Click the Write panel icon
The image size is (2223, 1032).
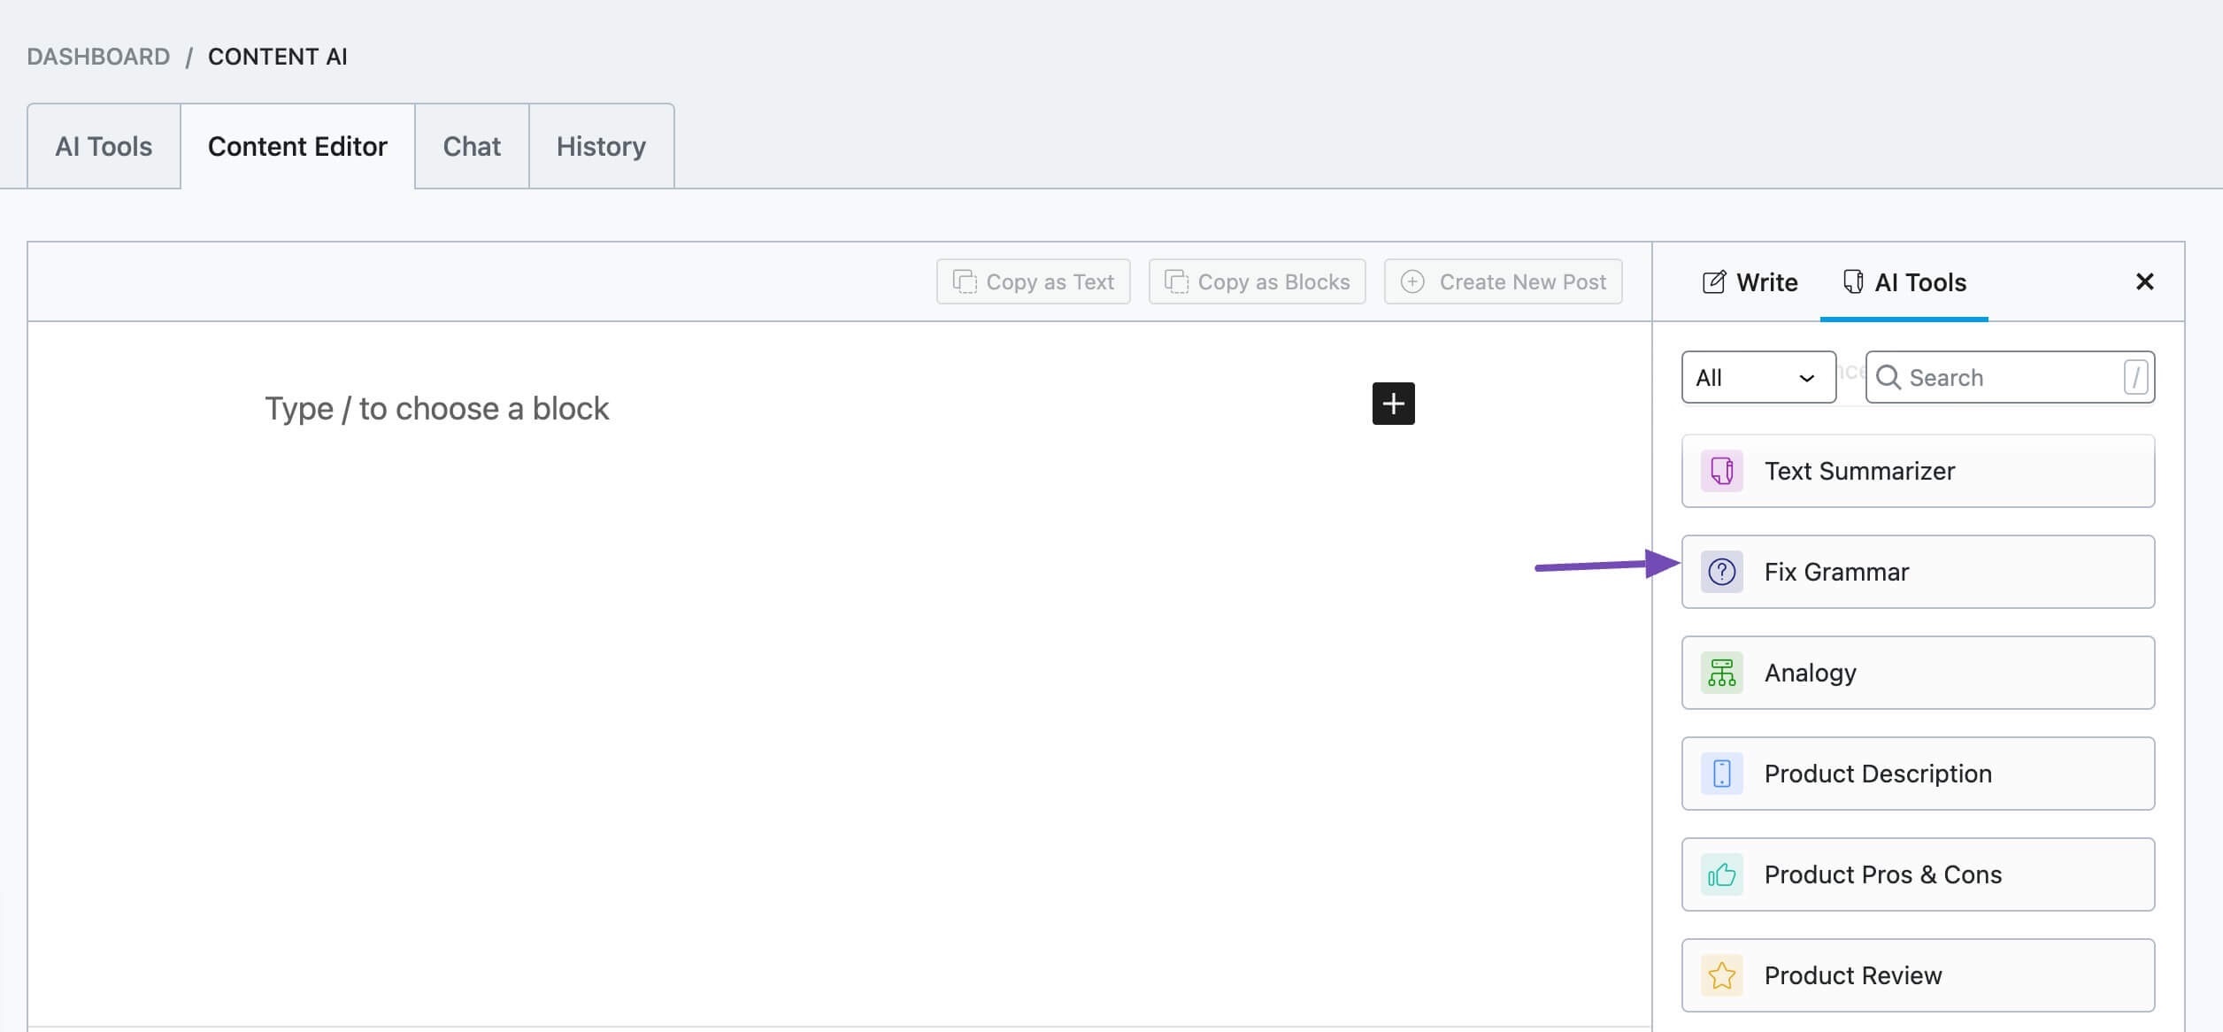click(1712, 281)
